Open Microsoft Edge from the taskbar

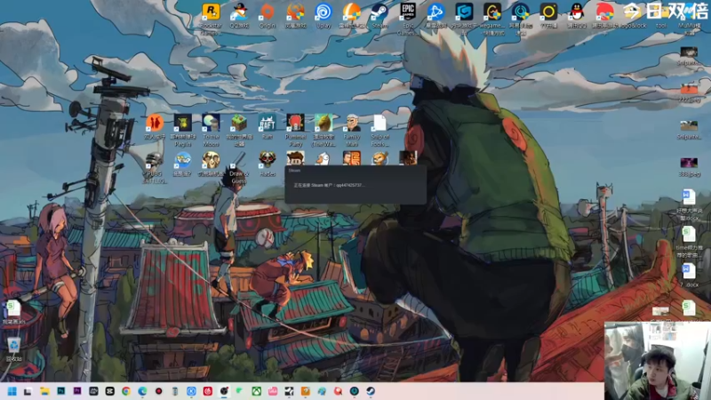click(x=142, y=391)
